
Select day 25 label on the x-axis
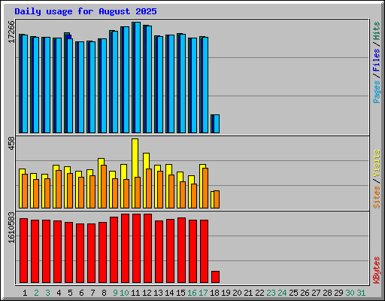(x=293, y=293)
